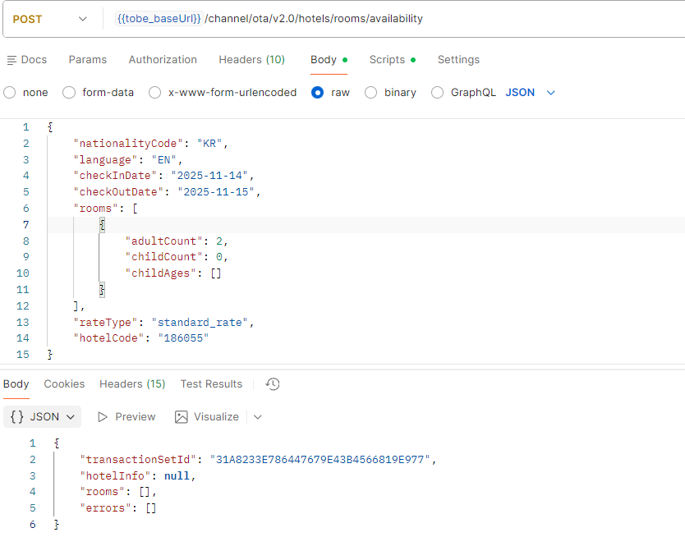Choose the x-www-form-urlencoded body option
The width and height of the screenshot is (685, 560).
(155, 93)
